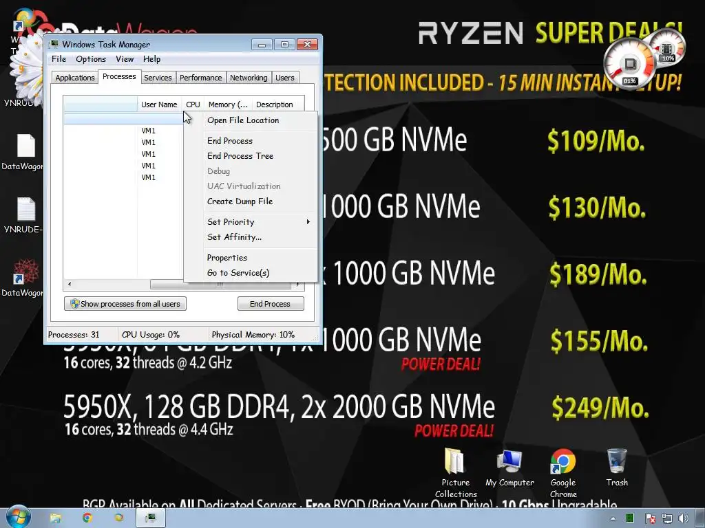Click the CPU Usage: 0% status text
The height and width of the screenshot is (528, 705).
tap(150, 335)
